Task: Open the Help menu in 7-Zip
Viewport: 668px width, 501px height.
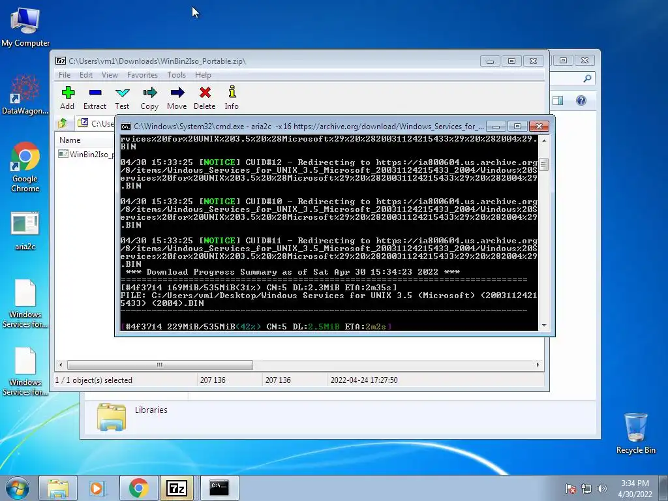Action: click(203, 75)
